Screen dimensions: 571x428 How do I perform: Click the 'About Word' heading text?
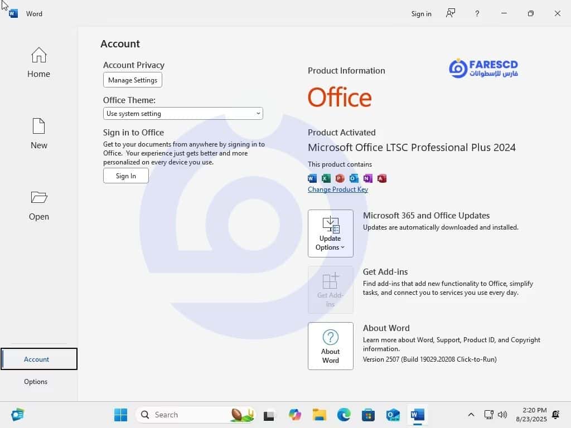386,328
